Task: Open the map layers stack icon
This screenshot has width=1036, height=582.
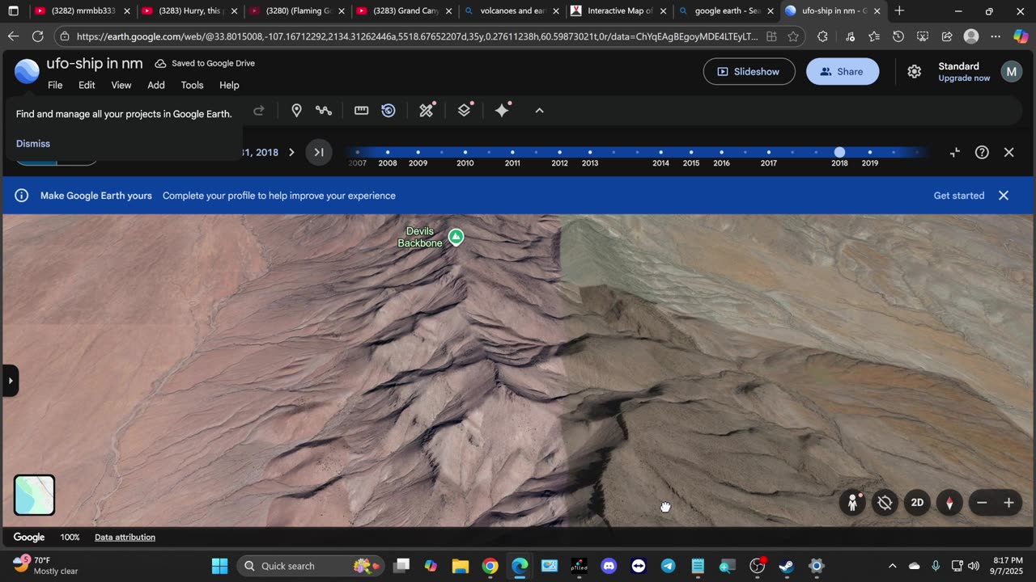Action: click(x=465, y=111)
